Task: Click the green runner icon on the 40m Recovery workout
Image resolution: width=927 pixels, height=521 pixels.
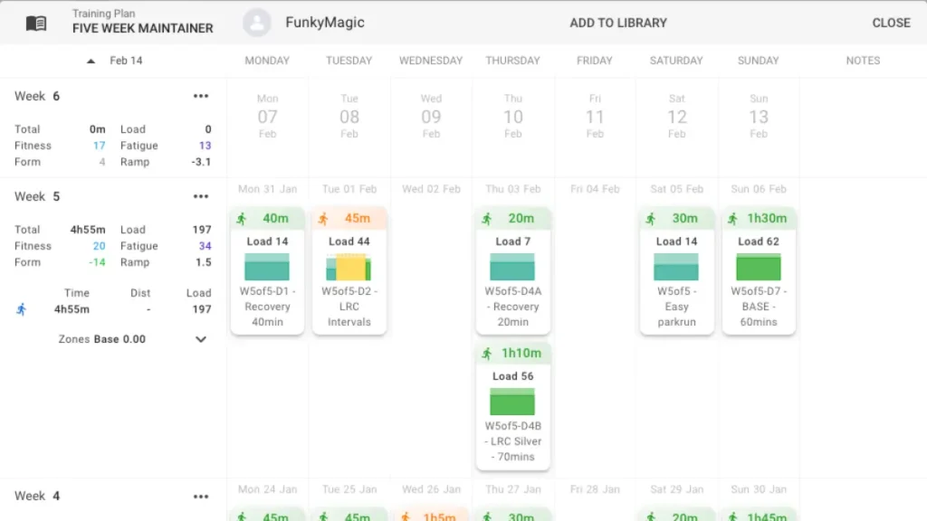Action: [243, 217]
